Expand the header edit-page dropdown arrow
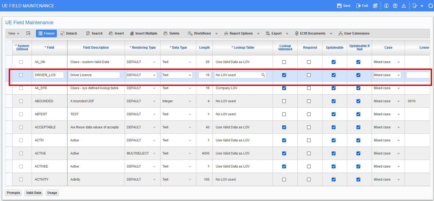 click(422, 6)
